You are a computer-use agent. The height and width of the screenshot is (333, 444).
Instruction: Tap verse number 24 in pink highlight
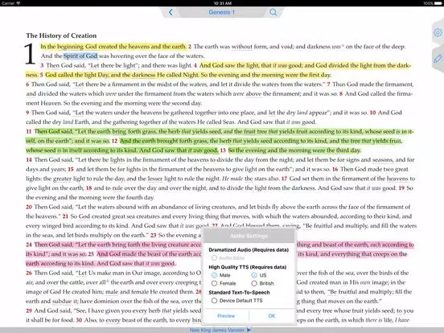(29, 245)
